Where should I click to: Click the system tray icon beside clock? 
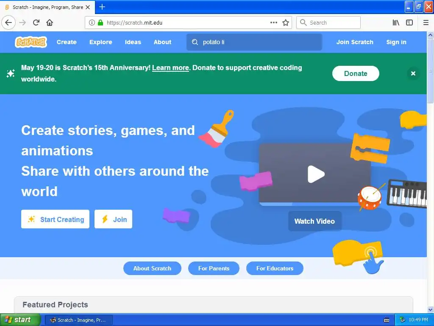coord(402,320)
